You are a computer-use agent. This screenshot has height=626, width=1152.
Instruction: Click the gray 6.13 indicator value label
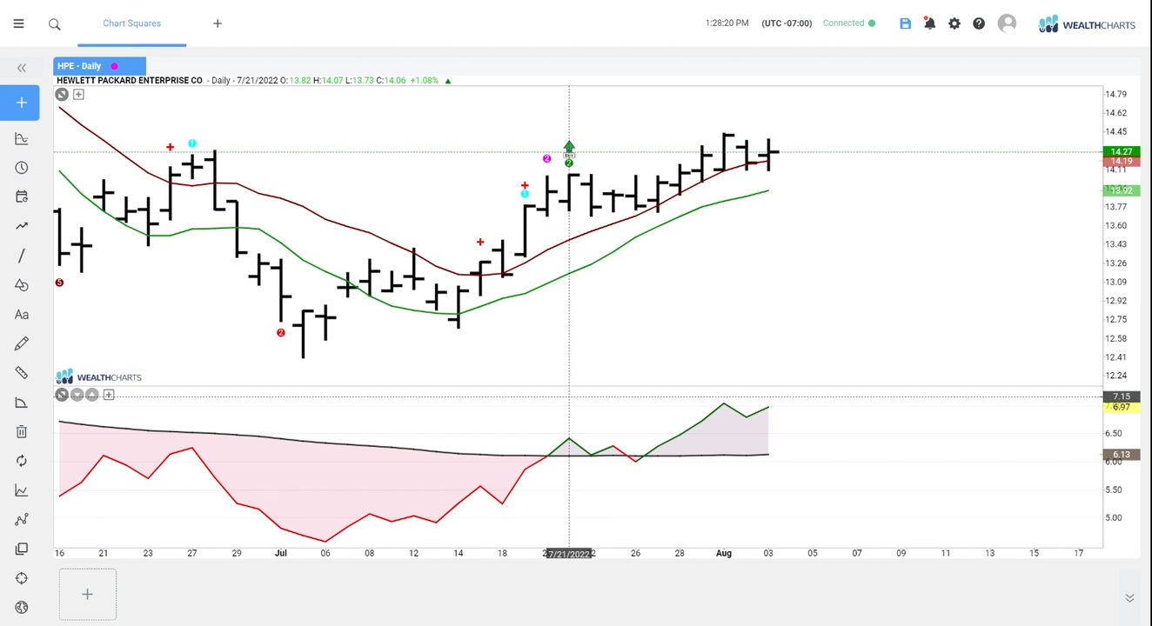[x=1121, y=455]
